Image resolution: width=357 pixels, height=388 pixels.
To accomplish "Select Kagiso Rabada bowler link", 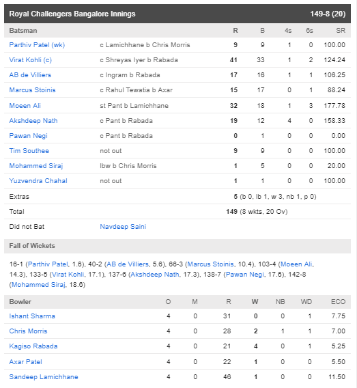I will click(33, 346).
